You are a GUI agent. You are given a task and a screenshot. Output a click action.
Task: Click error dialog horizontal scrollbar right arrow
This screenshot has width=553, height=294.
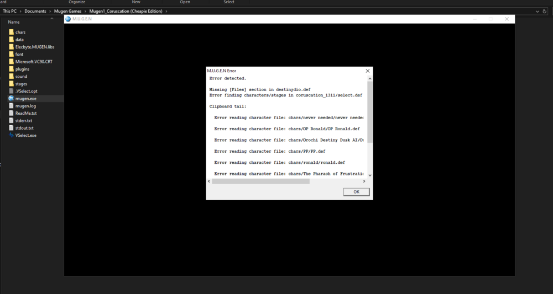point(364,181)
